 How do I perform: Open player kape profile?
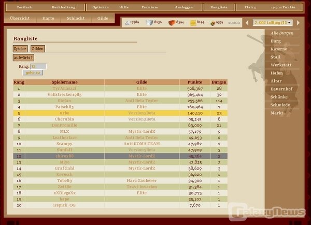coord(64,199)
